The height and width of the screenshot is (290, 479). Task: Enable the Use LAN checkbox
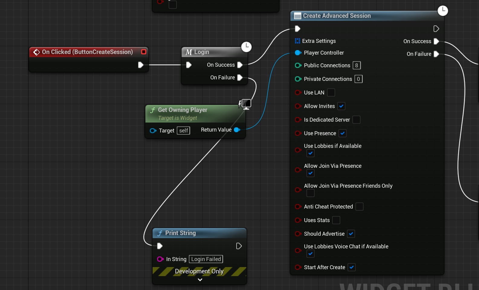(x=331, y=93)
